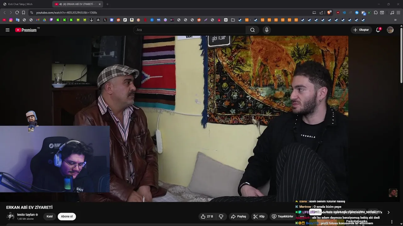Show hidden bookmarks overflow chevron
Screen dimensions: 403x226
(x=395, y=20)
